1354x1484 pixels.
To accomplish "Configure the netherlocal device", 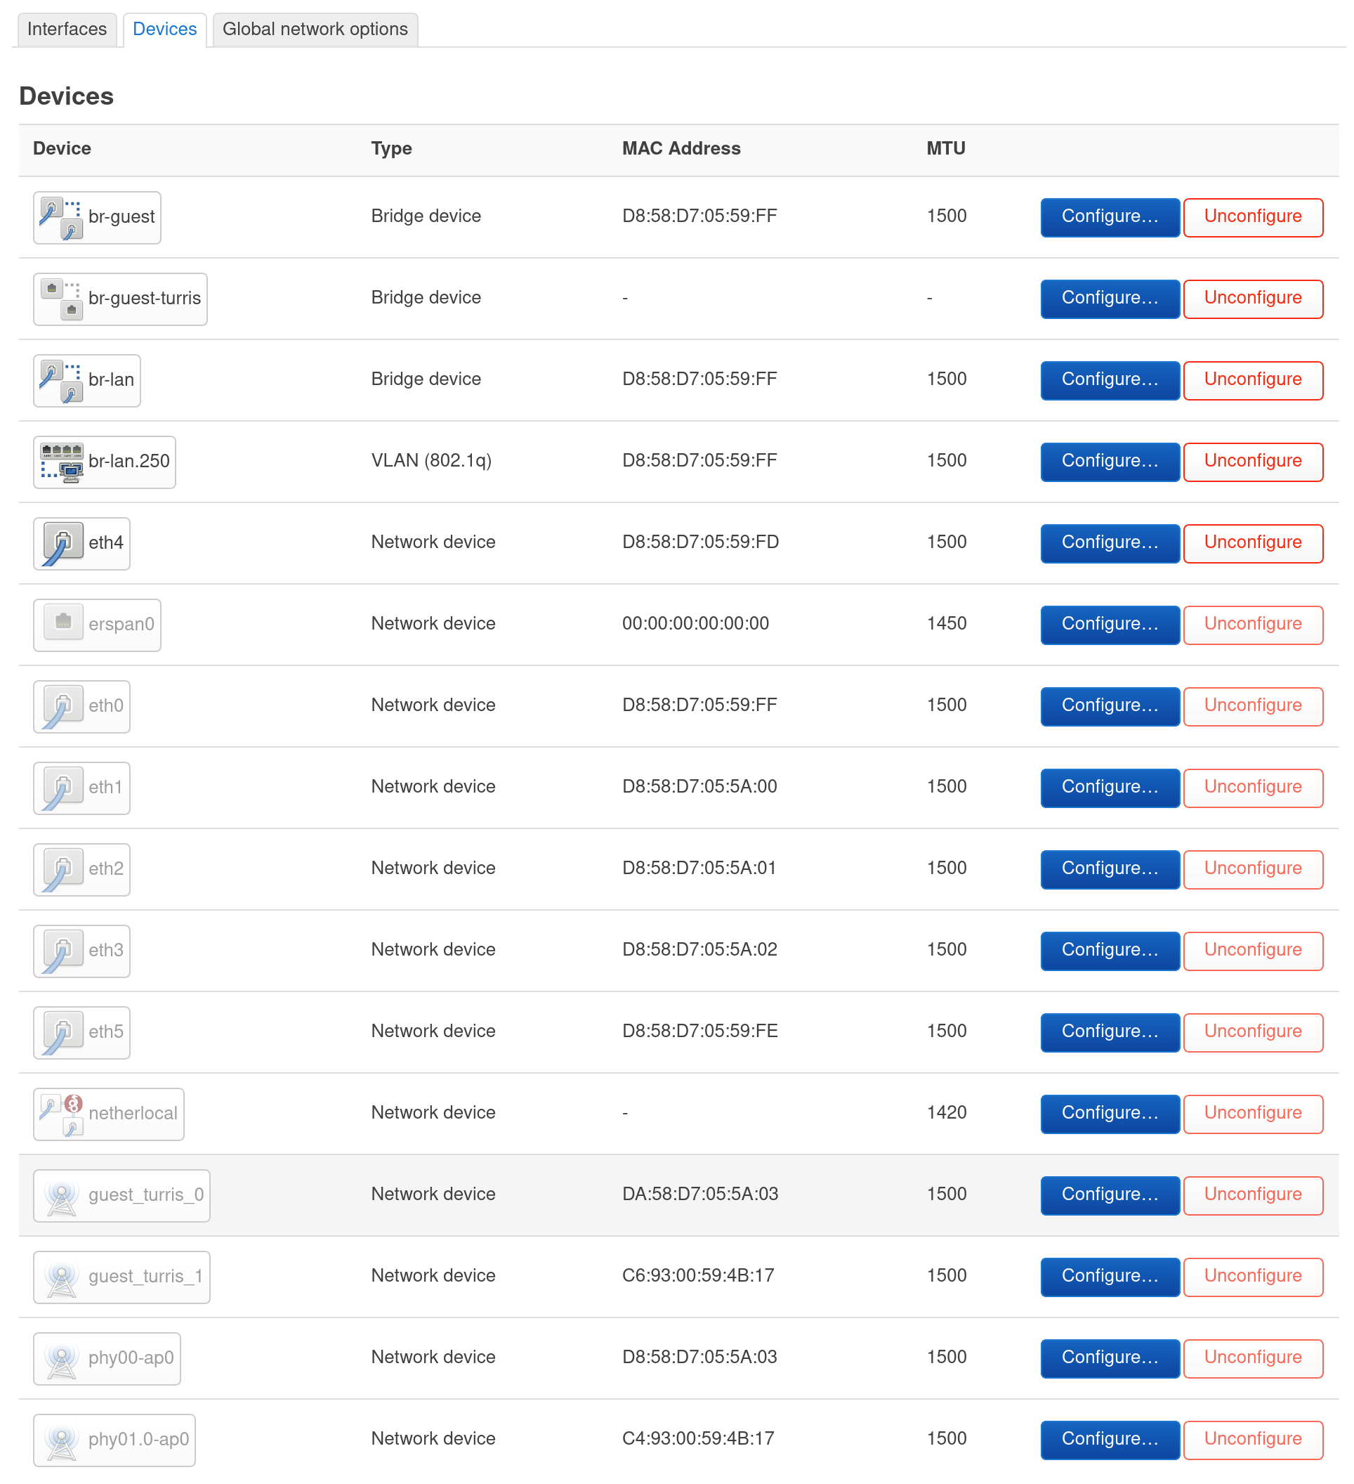I will point(1109,1114).
